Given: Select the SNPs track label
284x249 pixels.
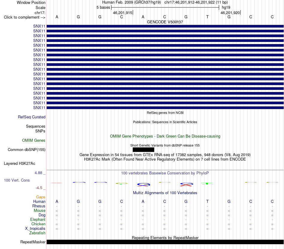Looking at the screenshot, I should coord(40,131).
